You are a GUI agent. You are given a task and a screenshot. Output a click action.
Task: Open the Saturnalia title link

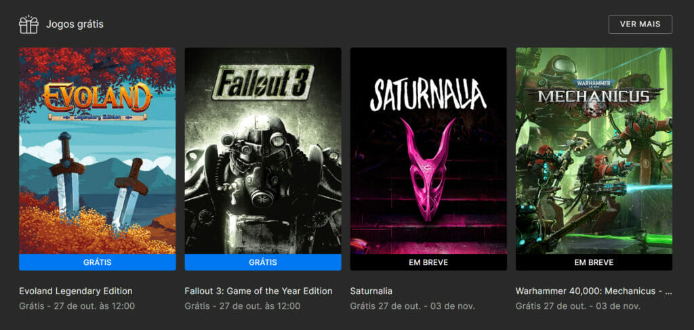click(371, 291)
